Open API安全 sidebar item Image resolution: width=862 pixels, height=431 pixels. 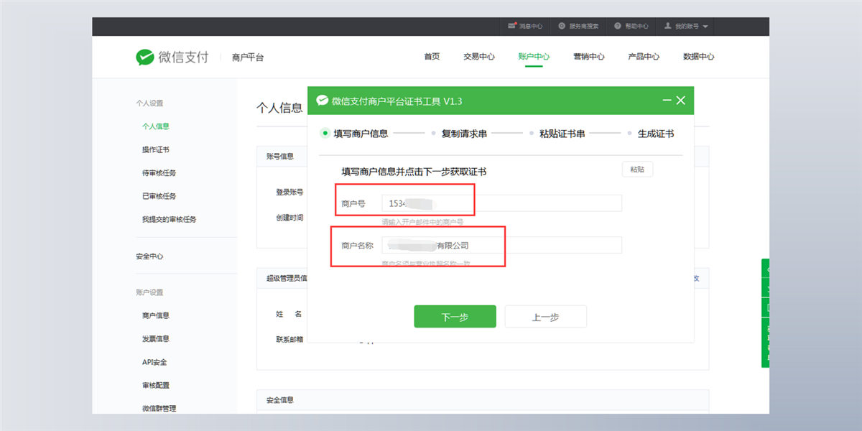(x=154, y=362)
